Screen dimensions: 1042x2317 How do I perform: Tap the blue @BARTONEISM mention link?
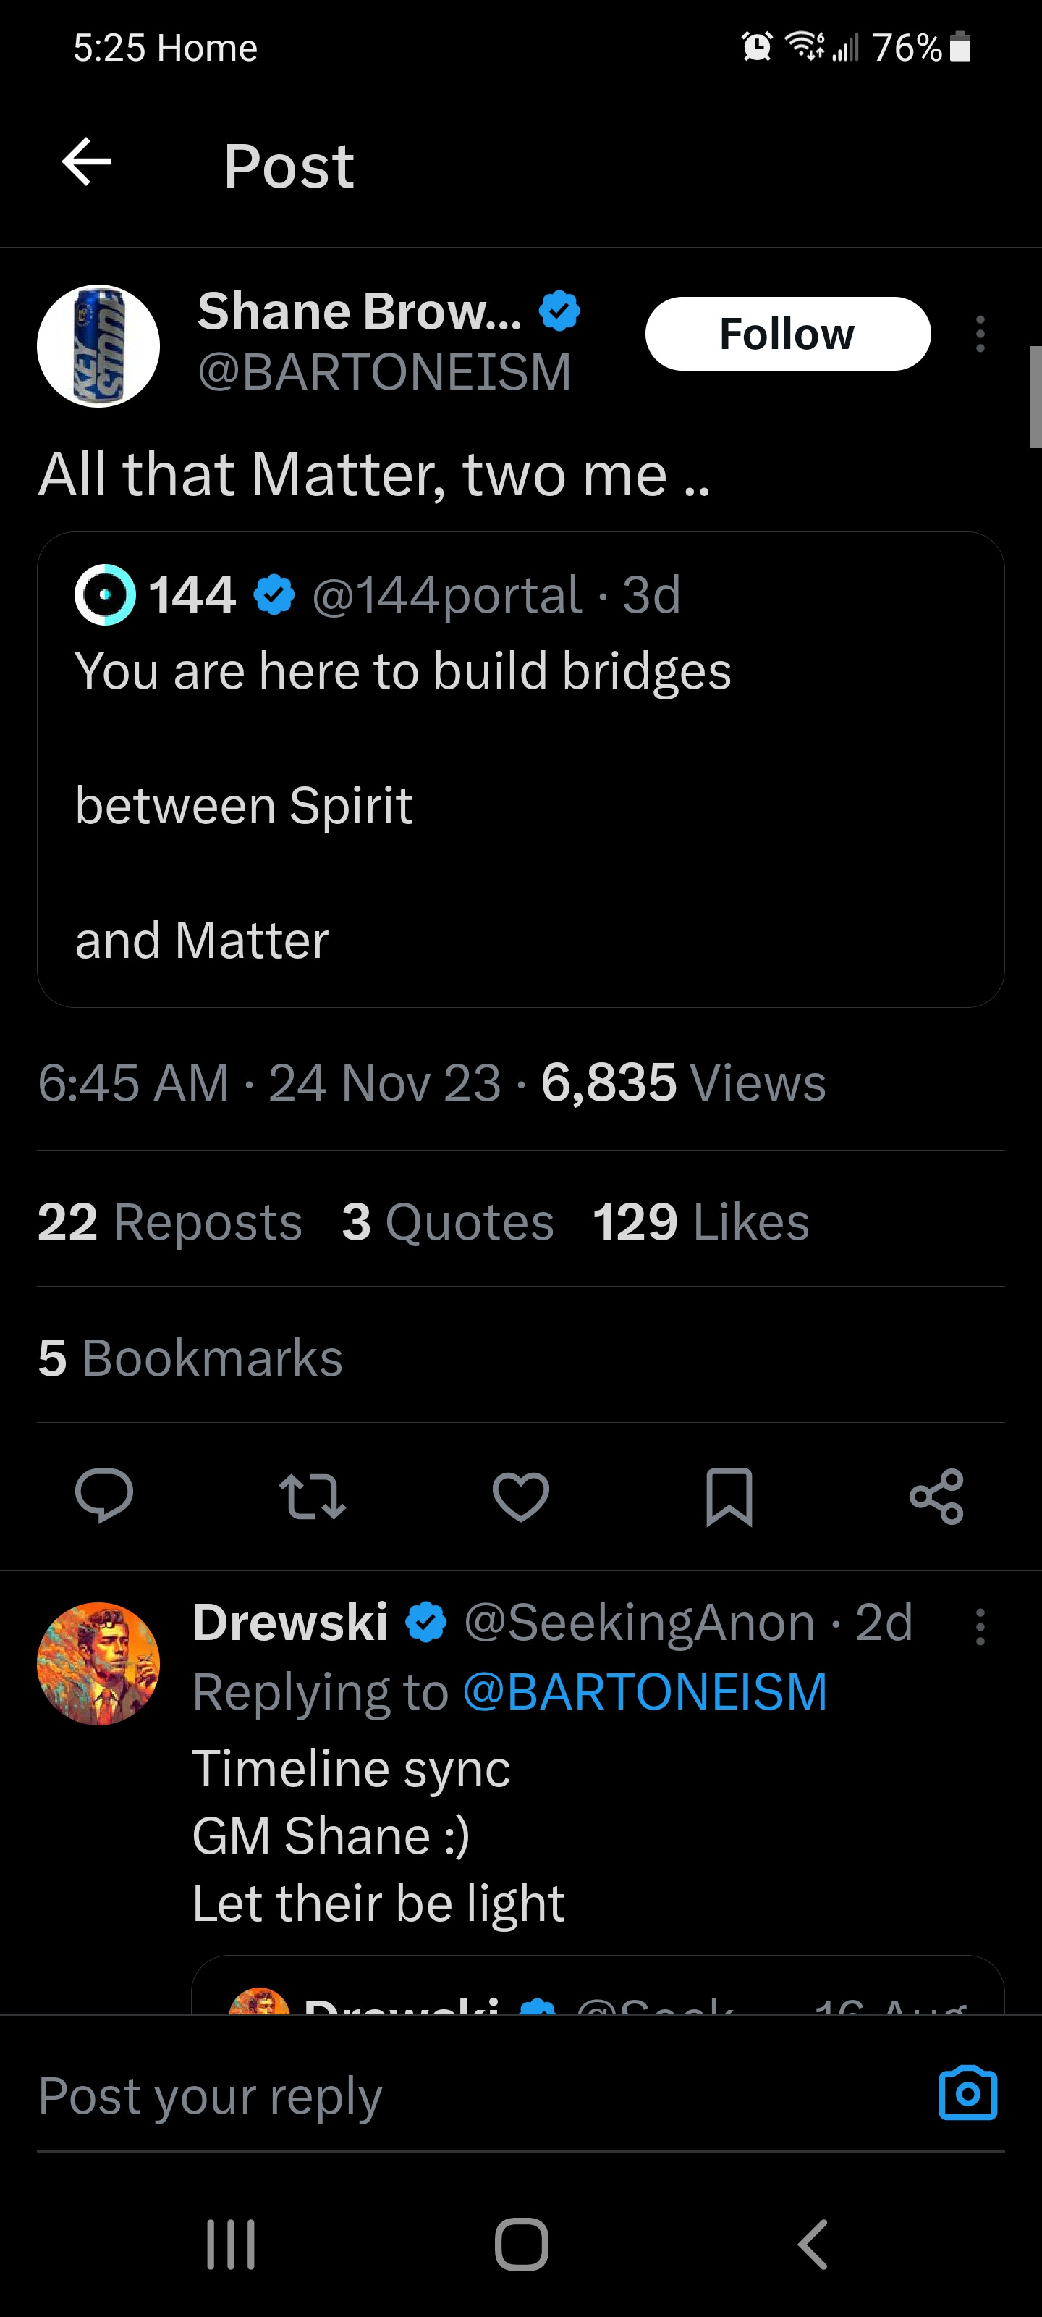pyautogui.click(x=645, y=1692)
